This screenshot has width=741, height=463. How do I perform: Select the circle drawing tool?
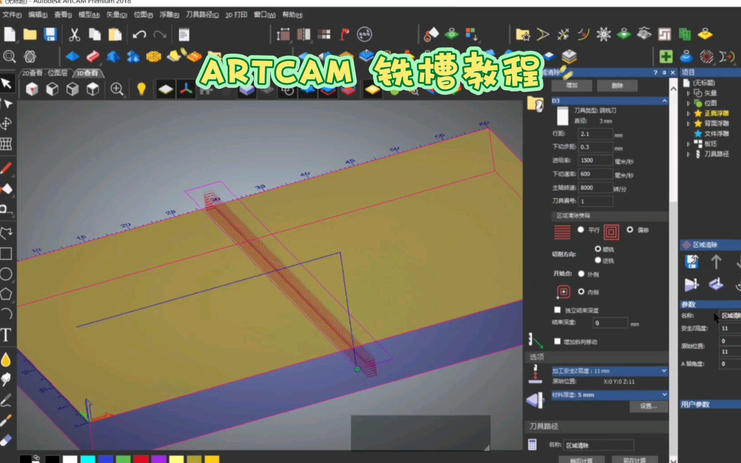tap(6, 274)
